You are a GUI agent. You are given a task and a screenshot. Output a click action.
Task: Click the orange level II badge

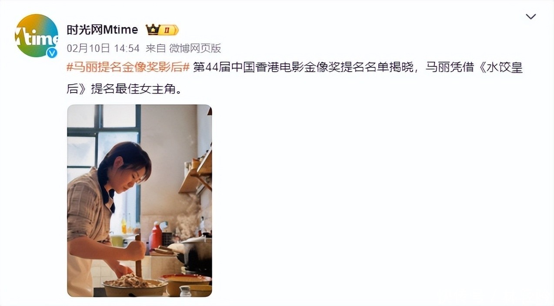click(x=169, y=30)
